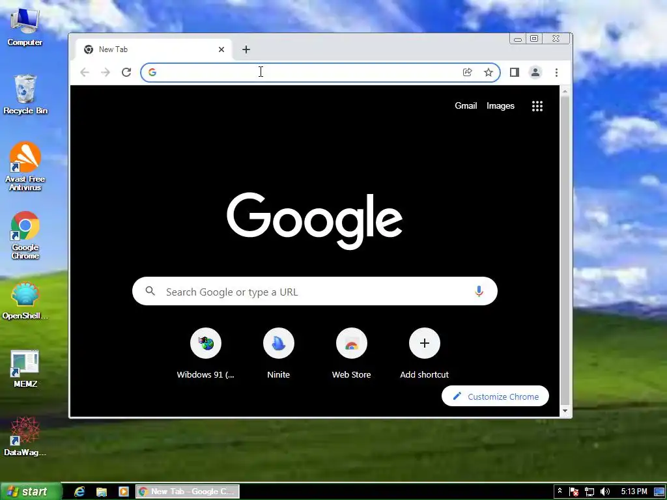Open the Ninite shortcut
The image size is (667, 500).
[279, 354]
